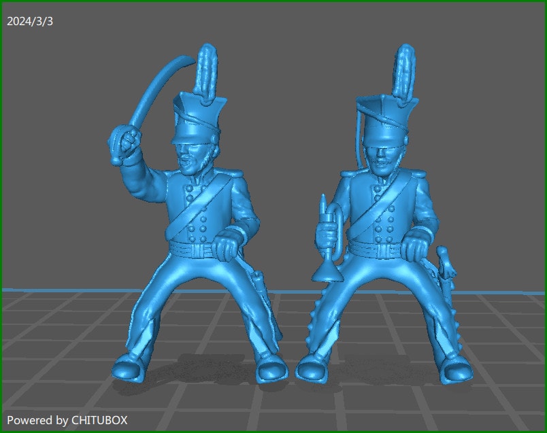Viewport: 547px width, 433px height.
Task: Click the left soldier's raised fist
Action: point(127,143)
